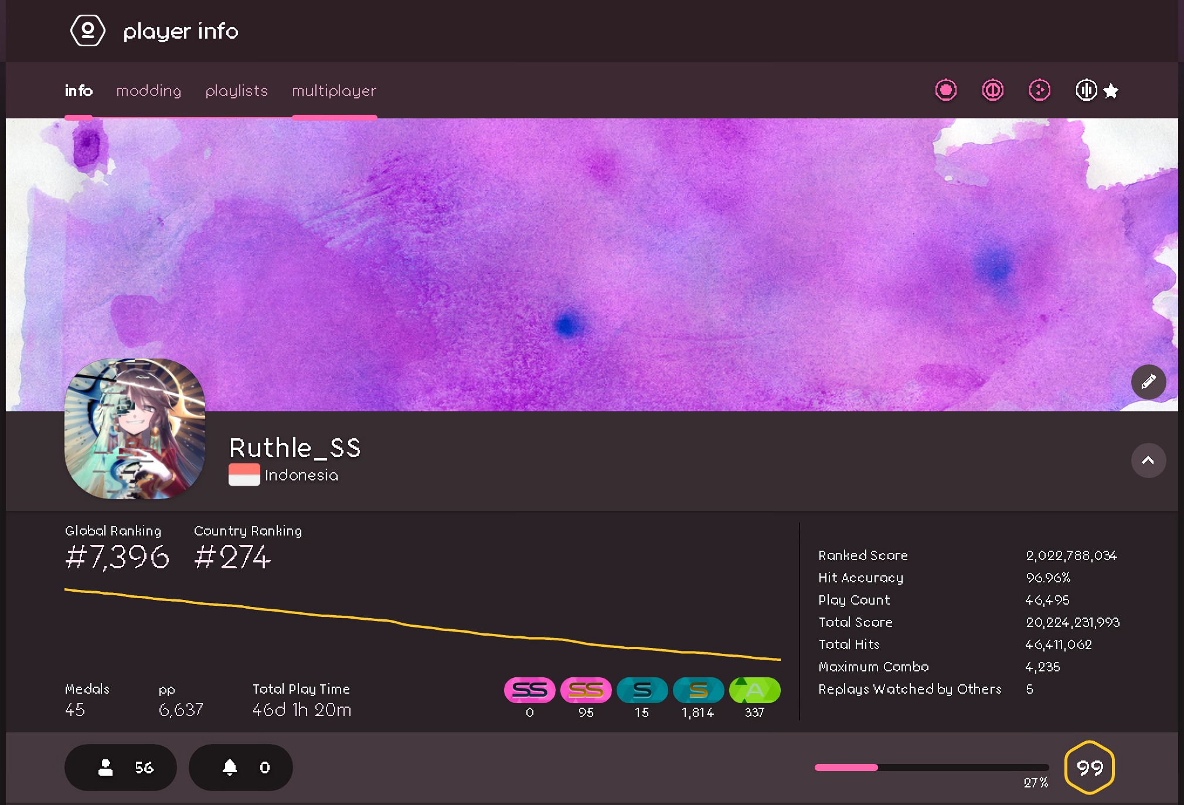This screenshot has height=805, width=1184.
Task: Select the taiko game mode icon
Action: click(x=992, y=90)
